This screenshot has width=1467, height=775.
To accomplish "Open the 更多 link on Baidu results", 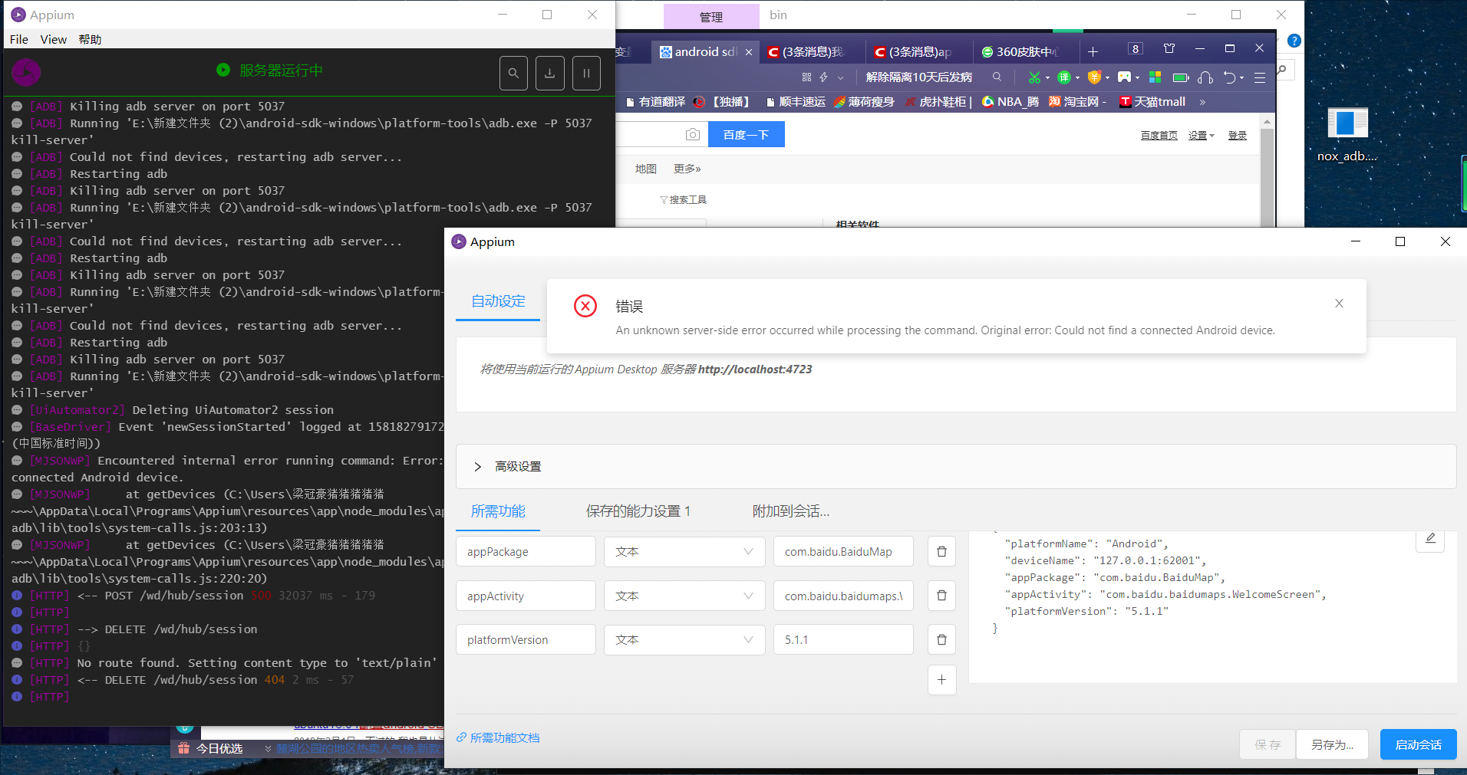I will (687, 169).
